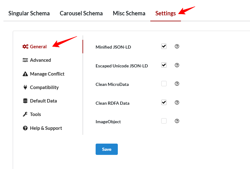Open help tooltip for Clean RDFA Data

pos(177,103)
